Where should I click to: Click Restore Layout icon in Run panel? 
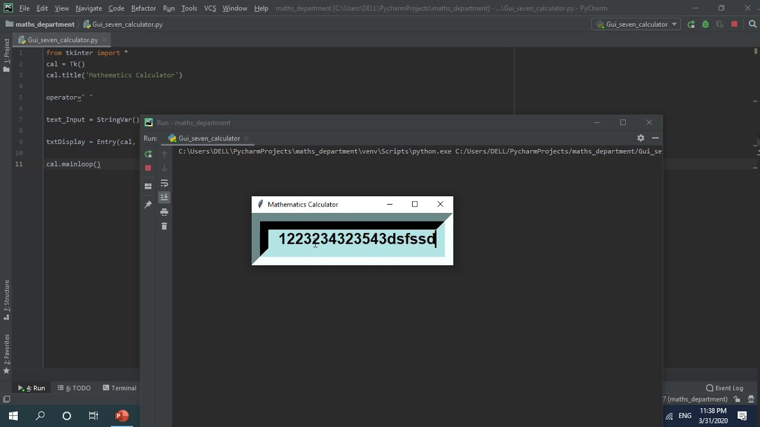click(148, 186)
